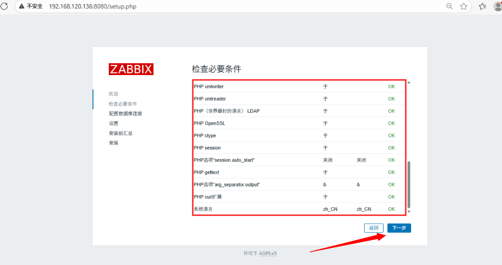The height and width of the screenshot is (265, 502).
Task: Click the requirements list scrollbar thumb
Action: (409, 184)
